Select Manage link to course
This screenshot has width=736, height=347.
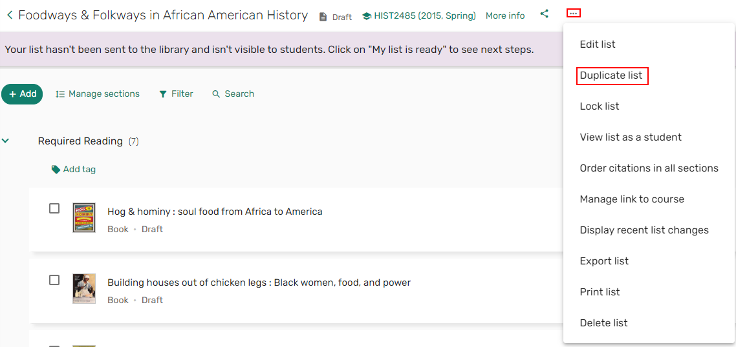tap(632, 199)
